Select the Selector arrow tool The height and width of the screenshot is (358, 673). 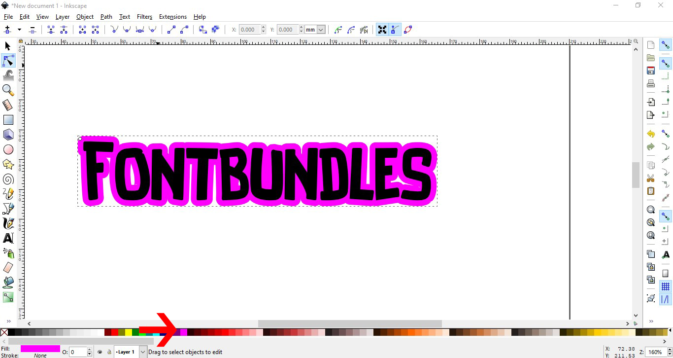pyautogui.click(x=8, y=46)
